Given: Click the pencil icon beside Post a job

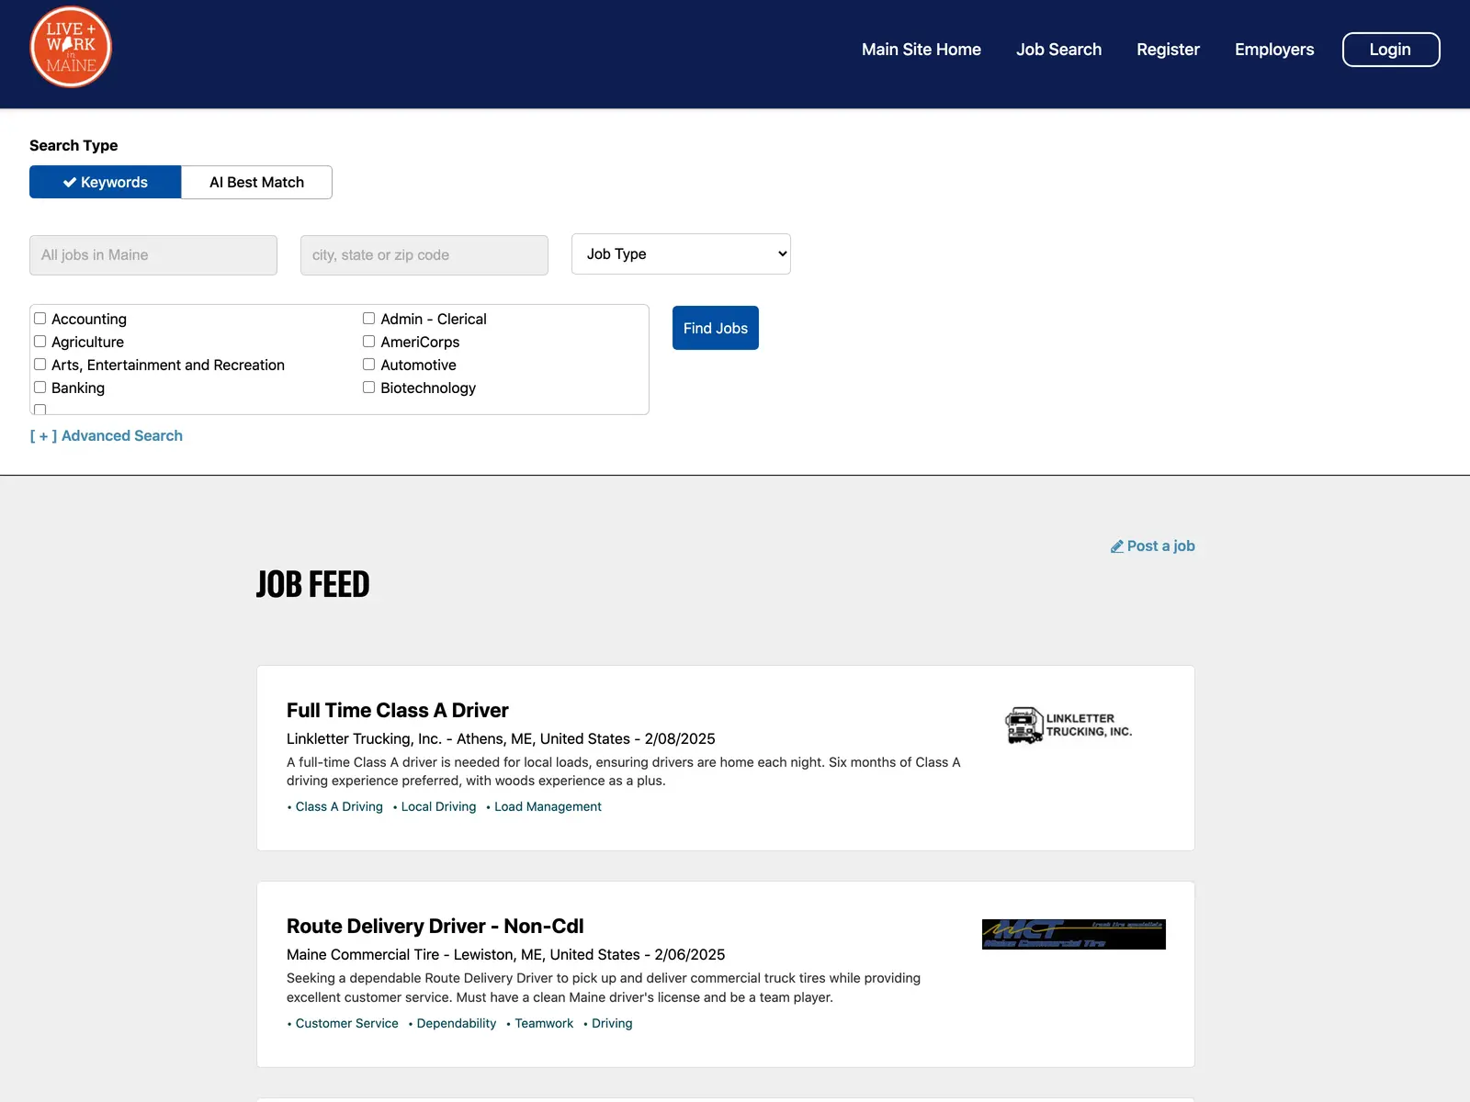Looking at the screenshot, I should tap(1117, 546).
